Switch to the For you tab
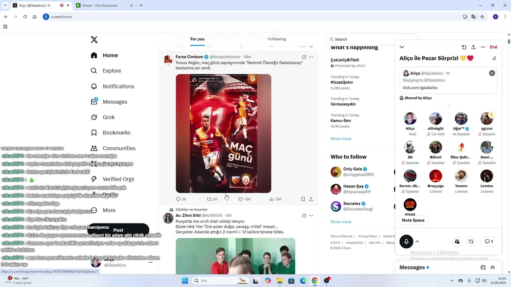The height and width of the screenshot is (287, 511). click(x=197, y=39)
